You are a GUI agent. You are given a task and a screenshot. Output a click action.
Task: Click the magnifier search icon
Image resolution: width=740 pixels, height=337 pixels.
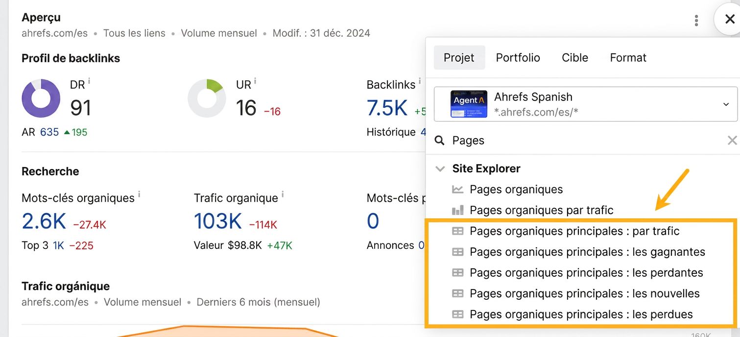coord(440,141)
